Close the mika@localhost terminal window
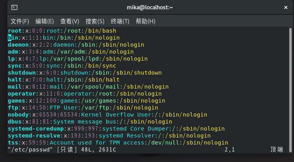The height and width of the screenshot is (162, 294). tap(286, 7)
